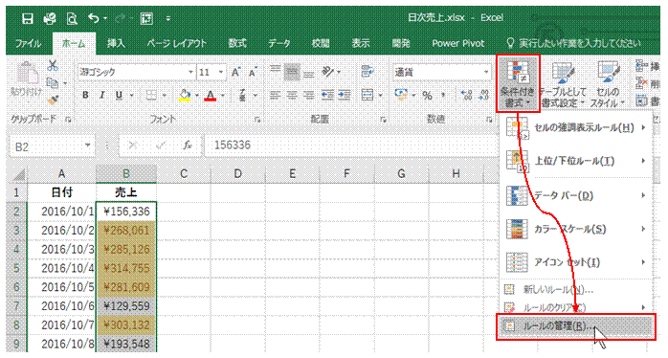Click 条件付き書式 conditional formatting button
The image size is (668, 358).
[x=518, y=83]
